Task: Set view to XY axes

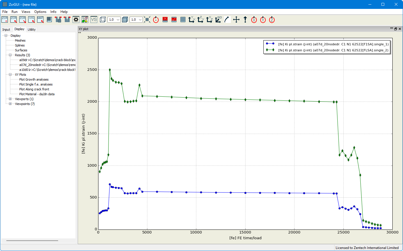Action: (x=192, y=20)
